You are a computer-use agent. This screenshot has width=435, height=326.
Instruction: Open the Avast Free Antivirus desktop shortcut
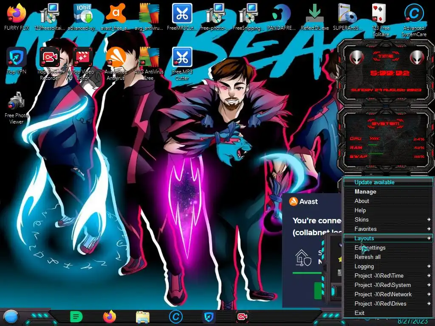(x=116, y=64)
